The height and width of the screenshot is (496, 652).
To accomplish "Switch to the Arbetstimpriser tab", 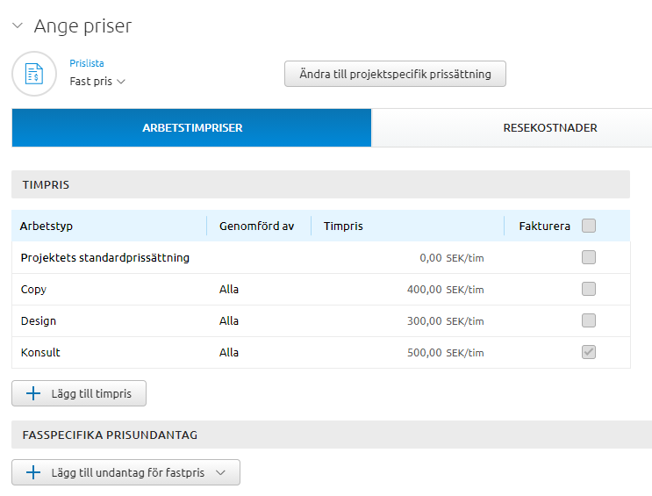I will [x=192, y=128].
